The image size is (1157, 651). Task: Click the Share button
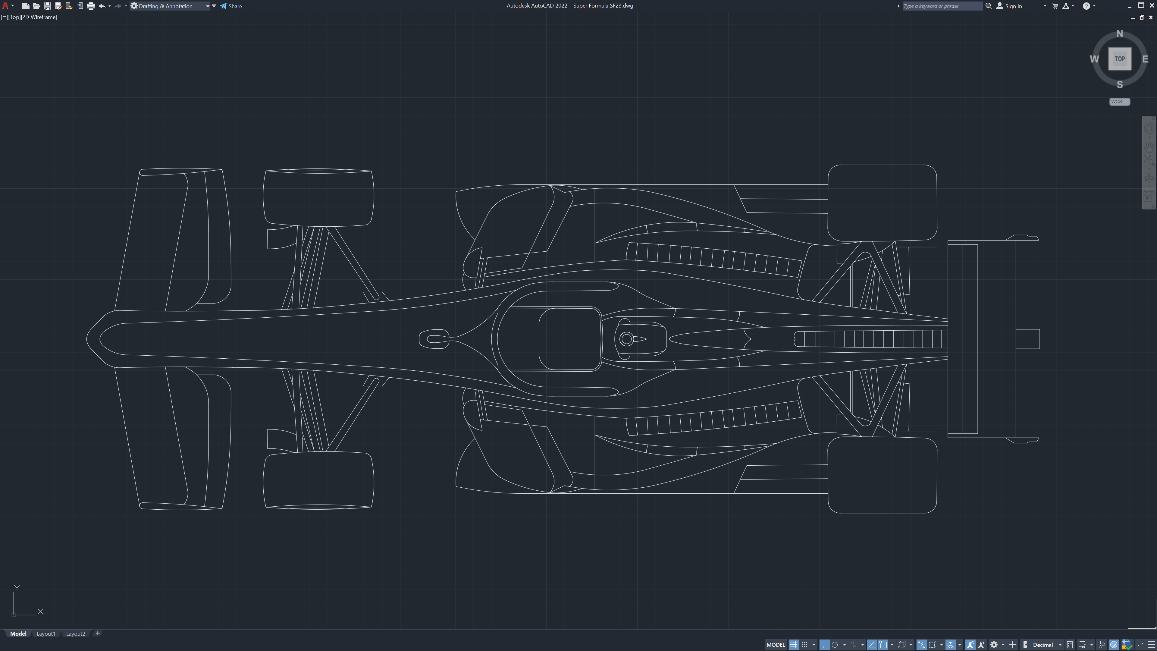point(231,6)
